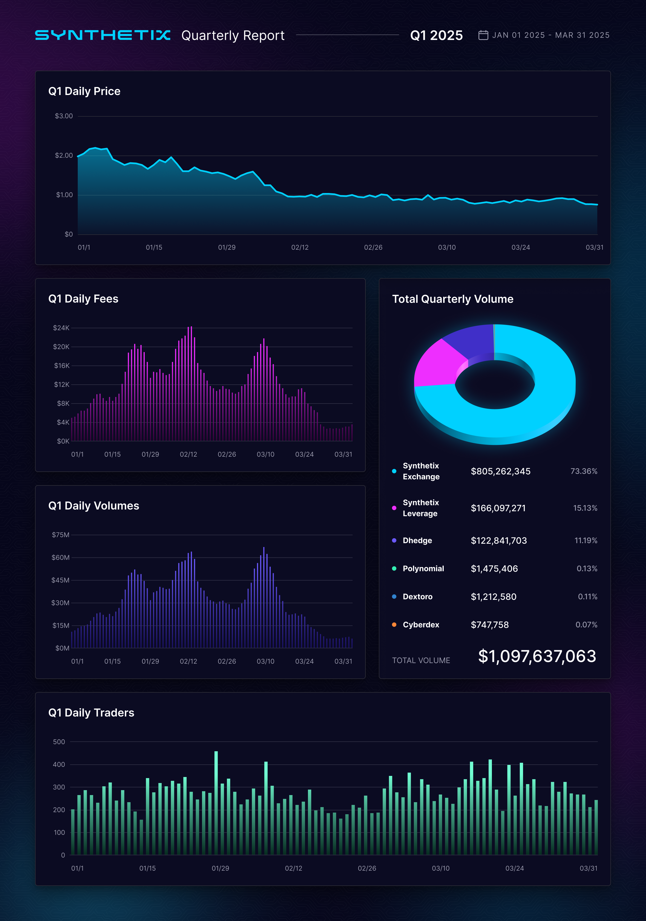
Task: Select the Dhedge volume amount $122,841,703
Action: coord(499,541)
